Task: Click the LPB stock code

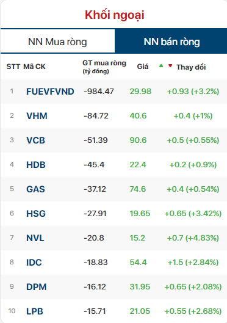Action: (35, 311)
